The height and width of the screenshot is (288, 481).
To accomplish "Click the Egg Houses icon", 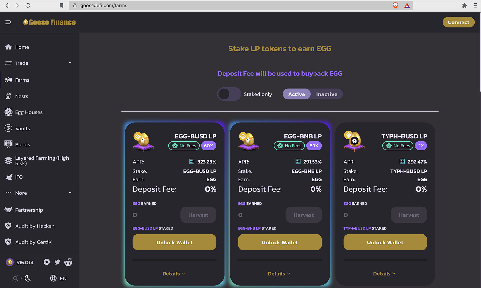I will (x=8, y=112).
